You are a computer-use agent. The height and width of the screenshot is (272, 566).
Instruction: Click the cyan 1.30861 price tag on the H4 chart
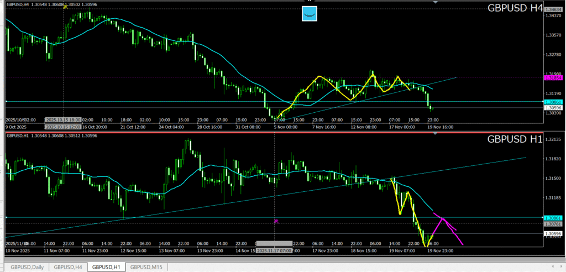point(553,103)
